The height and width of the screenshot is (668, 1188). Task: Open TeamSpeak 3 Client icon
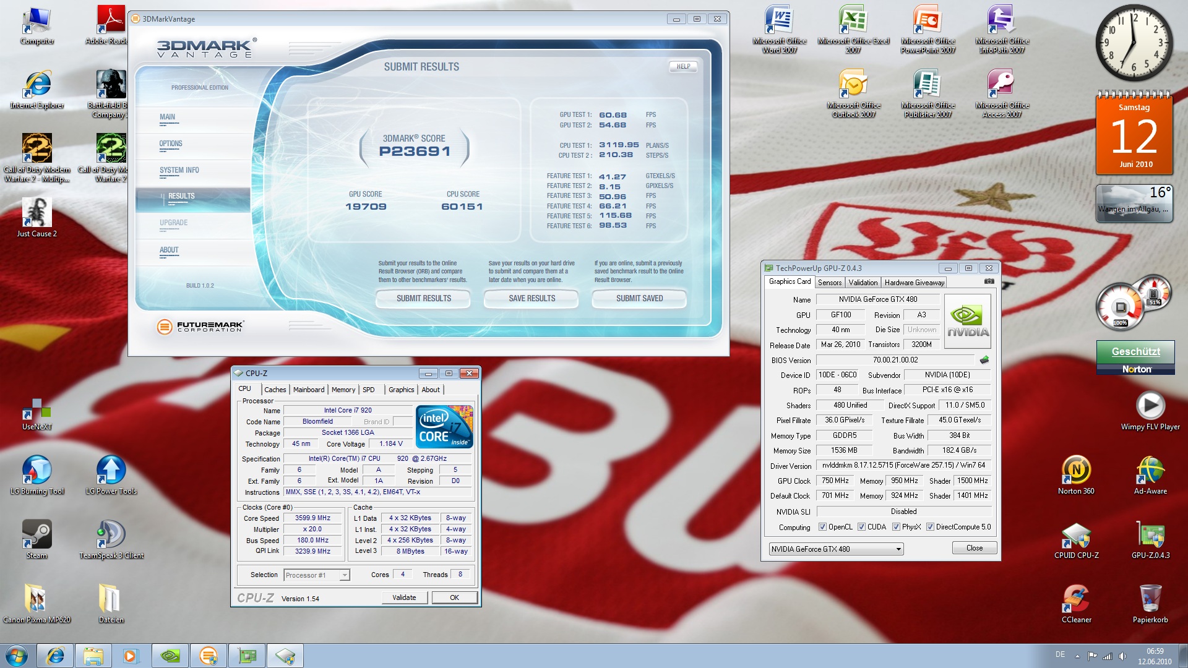[111, 539]
